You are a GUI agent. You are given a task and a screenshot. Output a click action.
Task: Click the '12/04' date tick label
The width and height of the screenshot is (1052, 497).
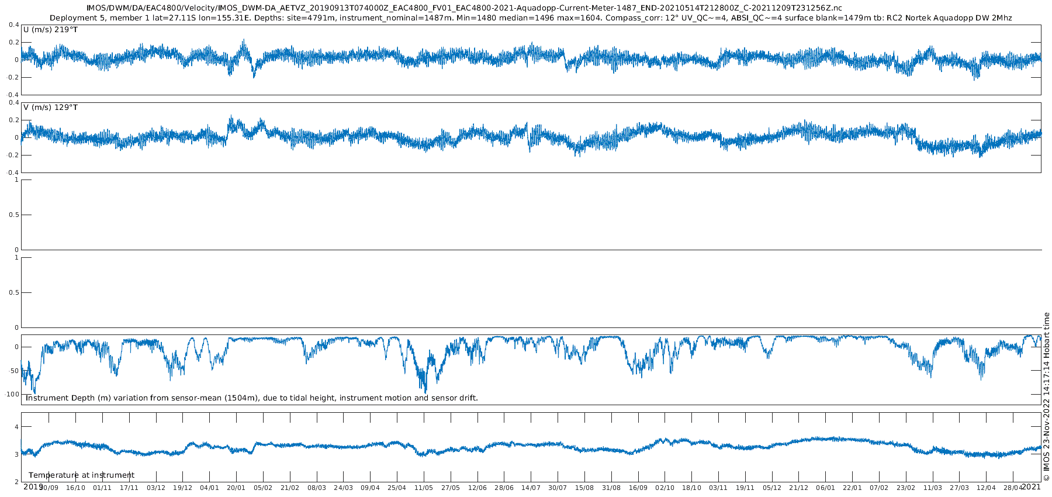tap(987, 488)
